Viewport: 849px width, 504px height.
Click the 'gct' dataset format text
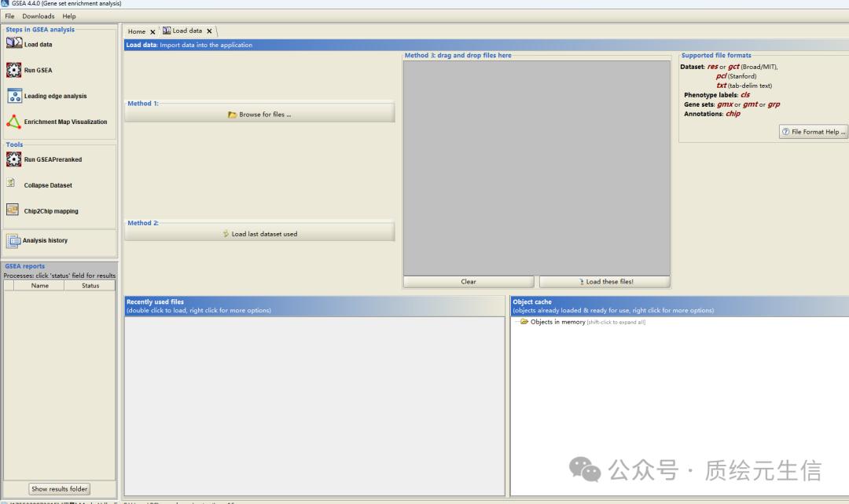click(733, 67)
